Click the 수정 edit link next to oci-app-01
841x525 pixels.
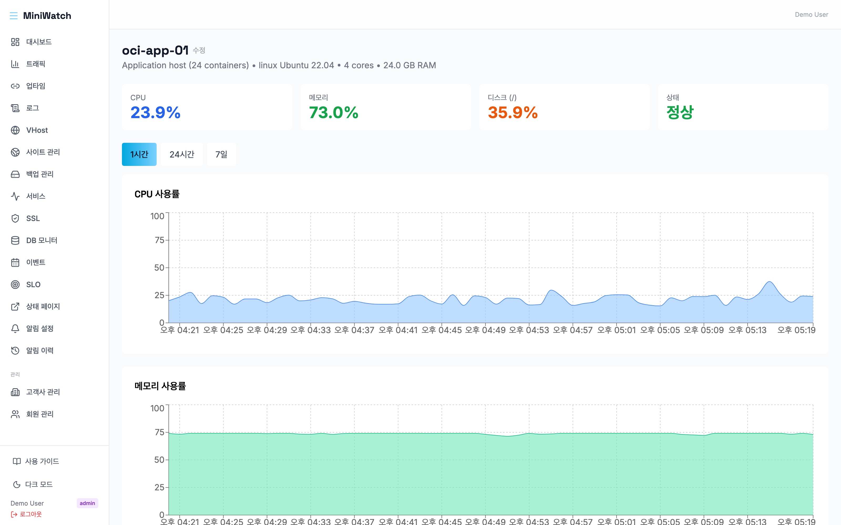[199, 50]
